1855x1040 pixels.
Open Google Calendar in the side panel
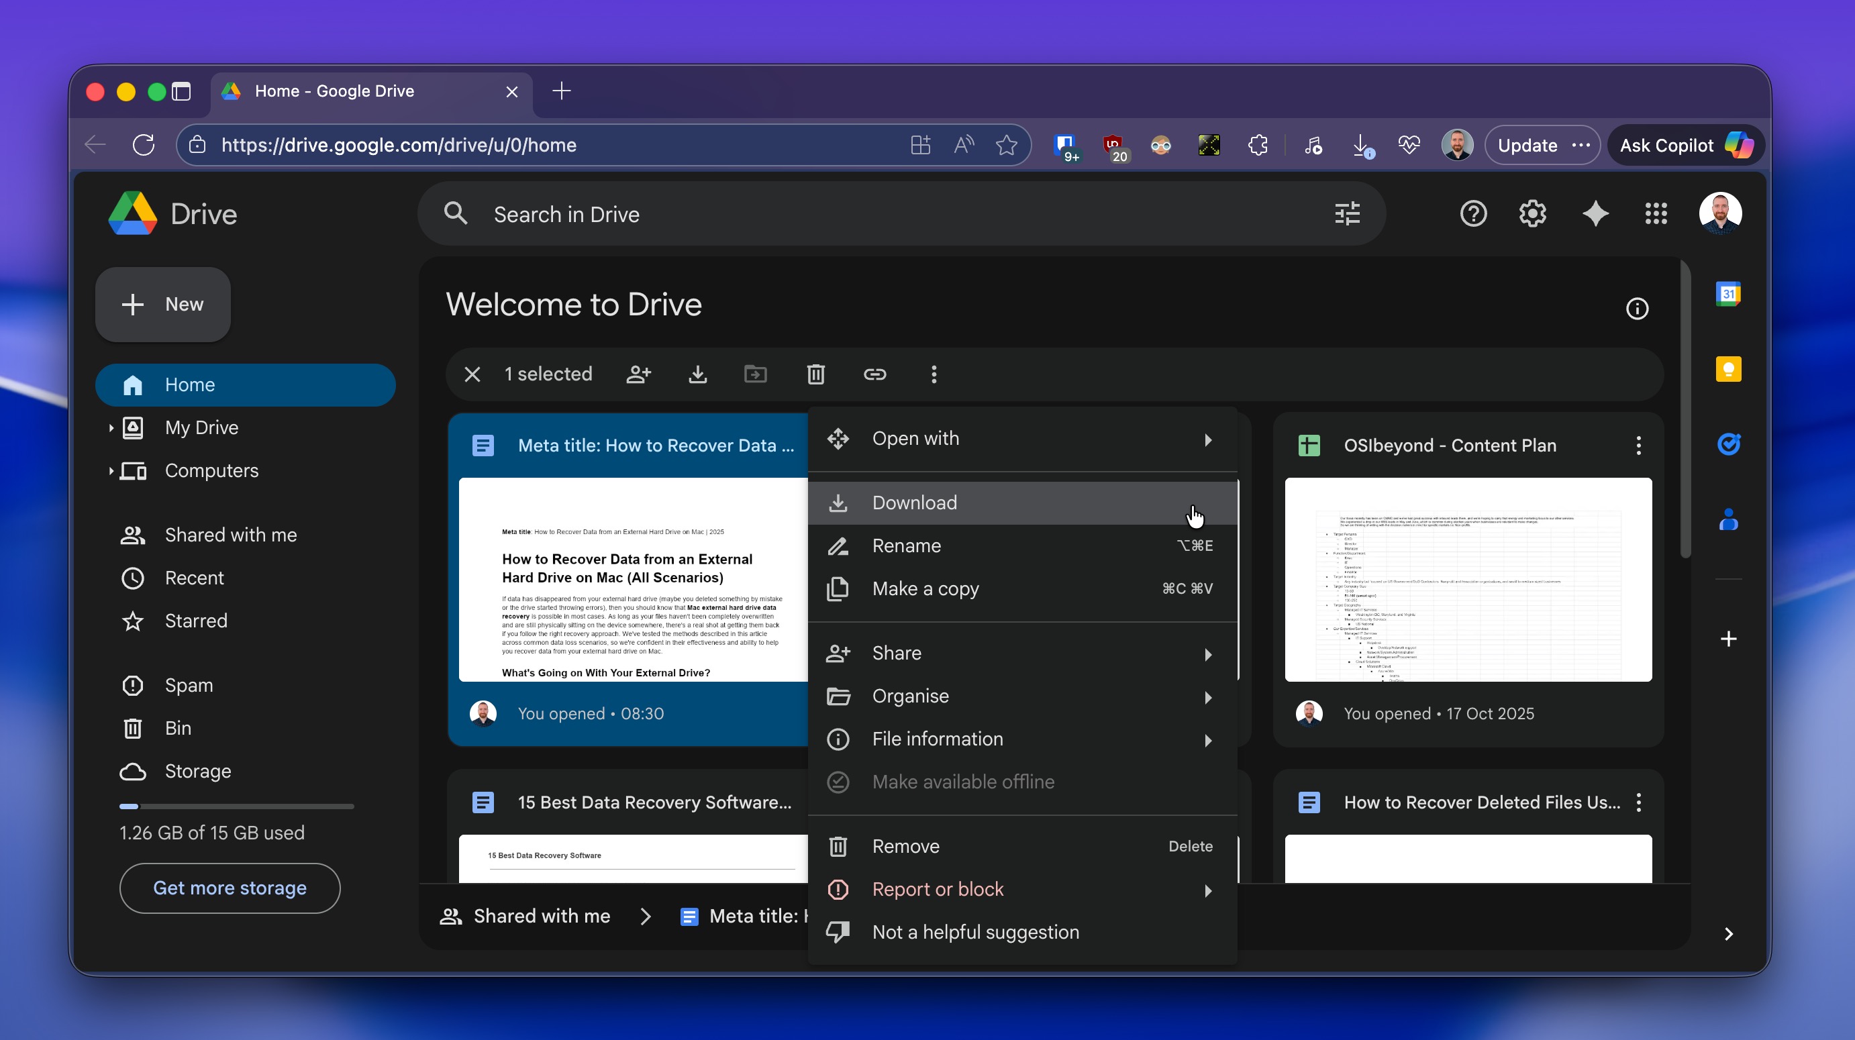pos(1728,293)
